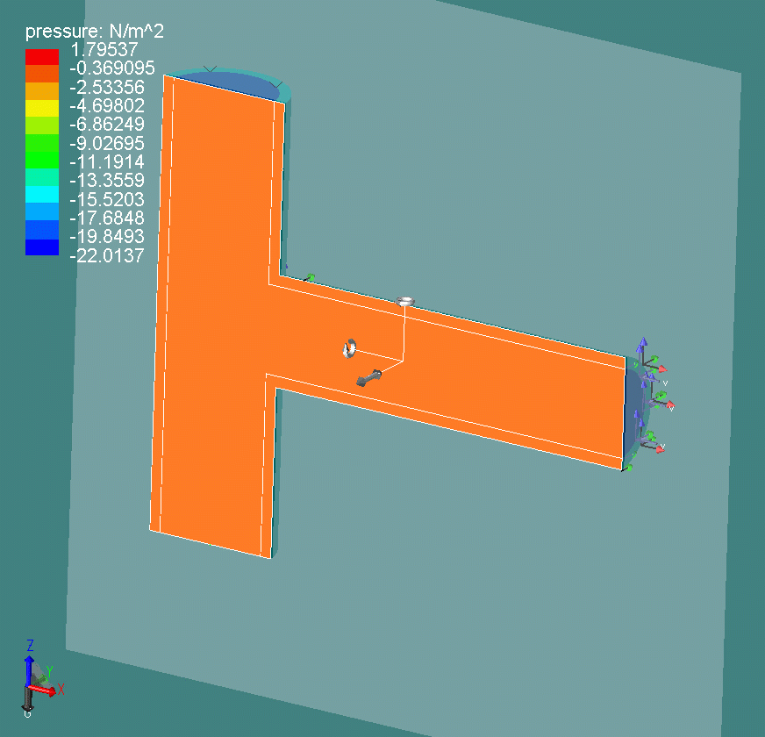The width and height of the screenshot is (765, 737).
Task: Click the "pressure: N/m^2" legend title
Action: 95,32
